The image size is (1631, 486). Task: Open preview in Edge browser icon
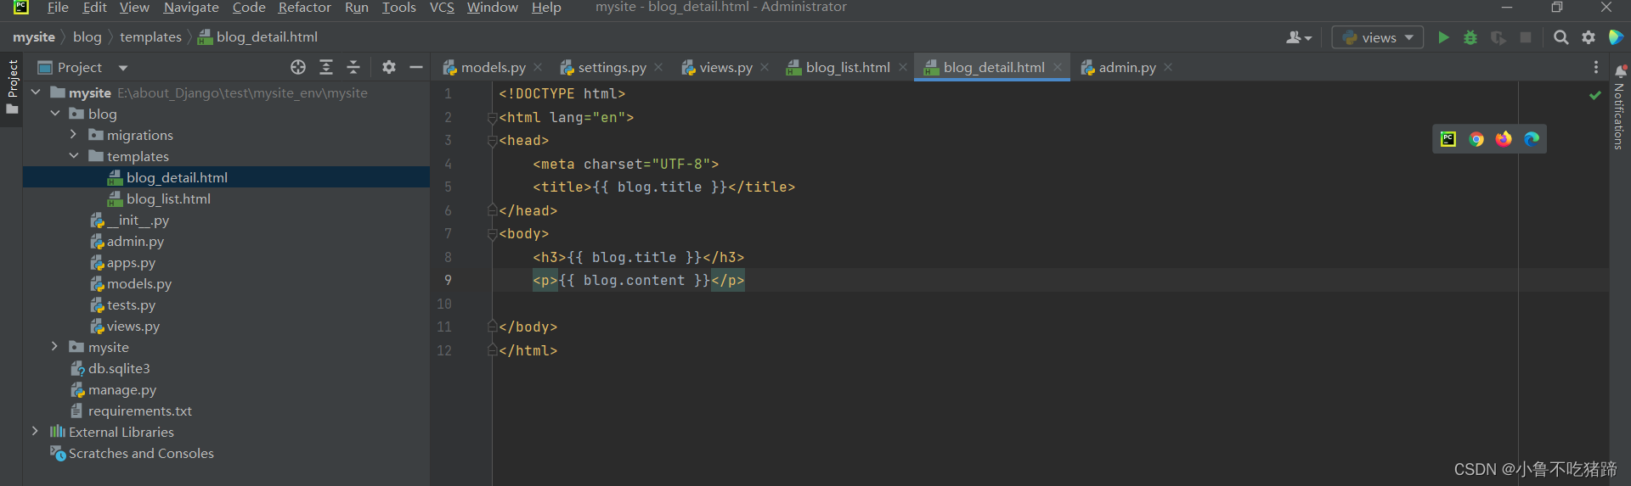point(1532,139)
